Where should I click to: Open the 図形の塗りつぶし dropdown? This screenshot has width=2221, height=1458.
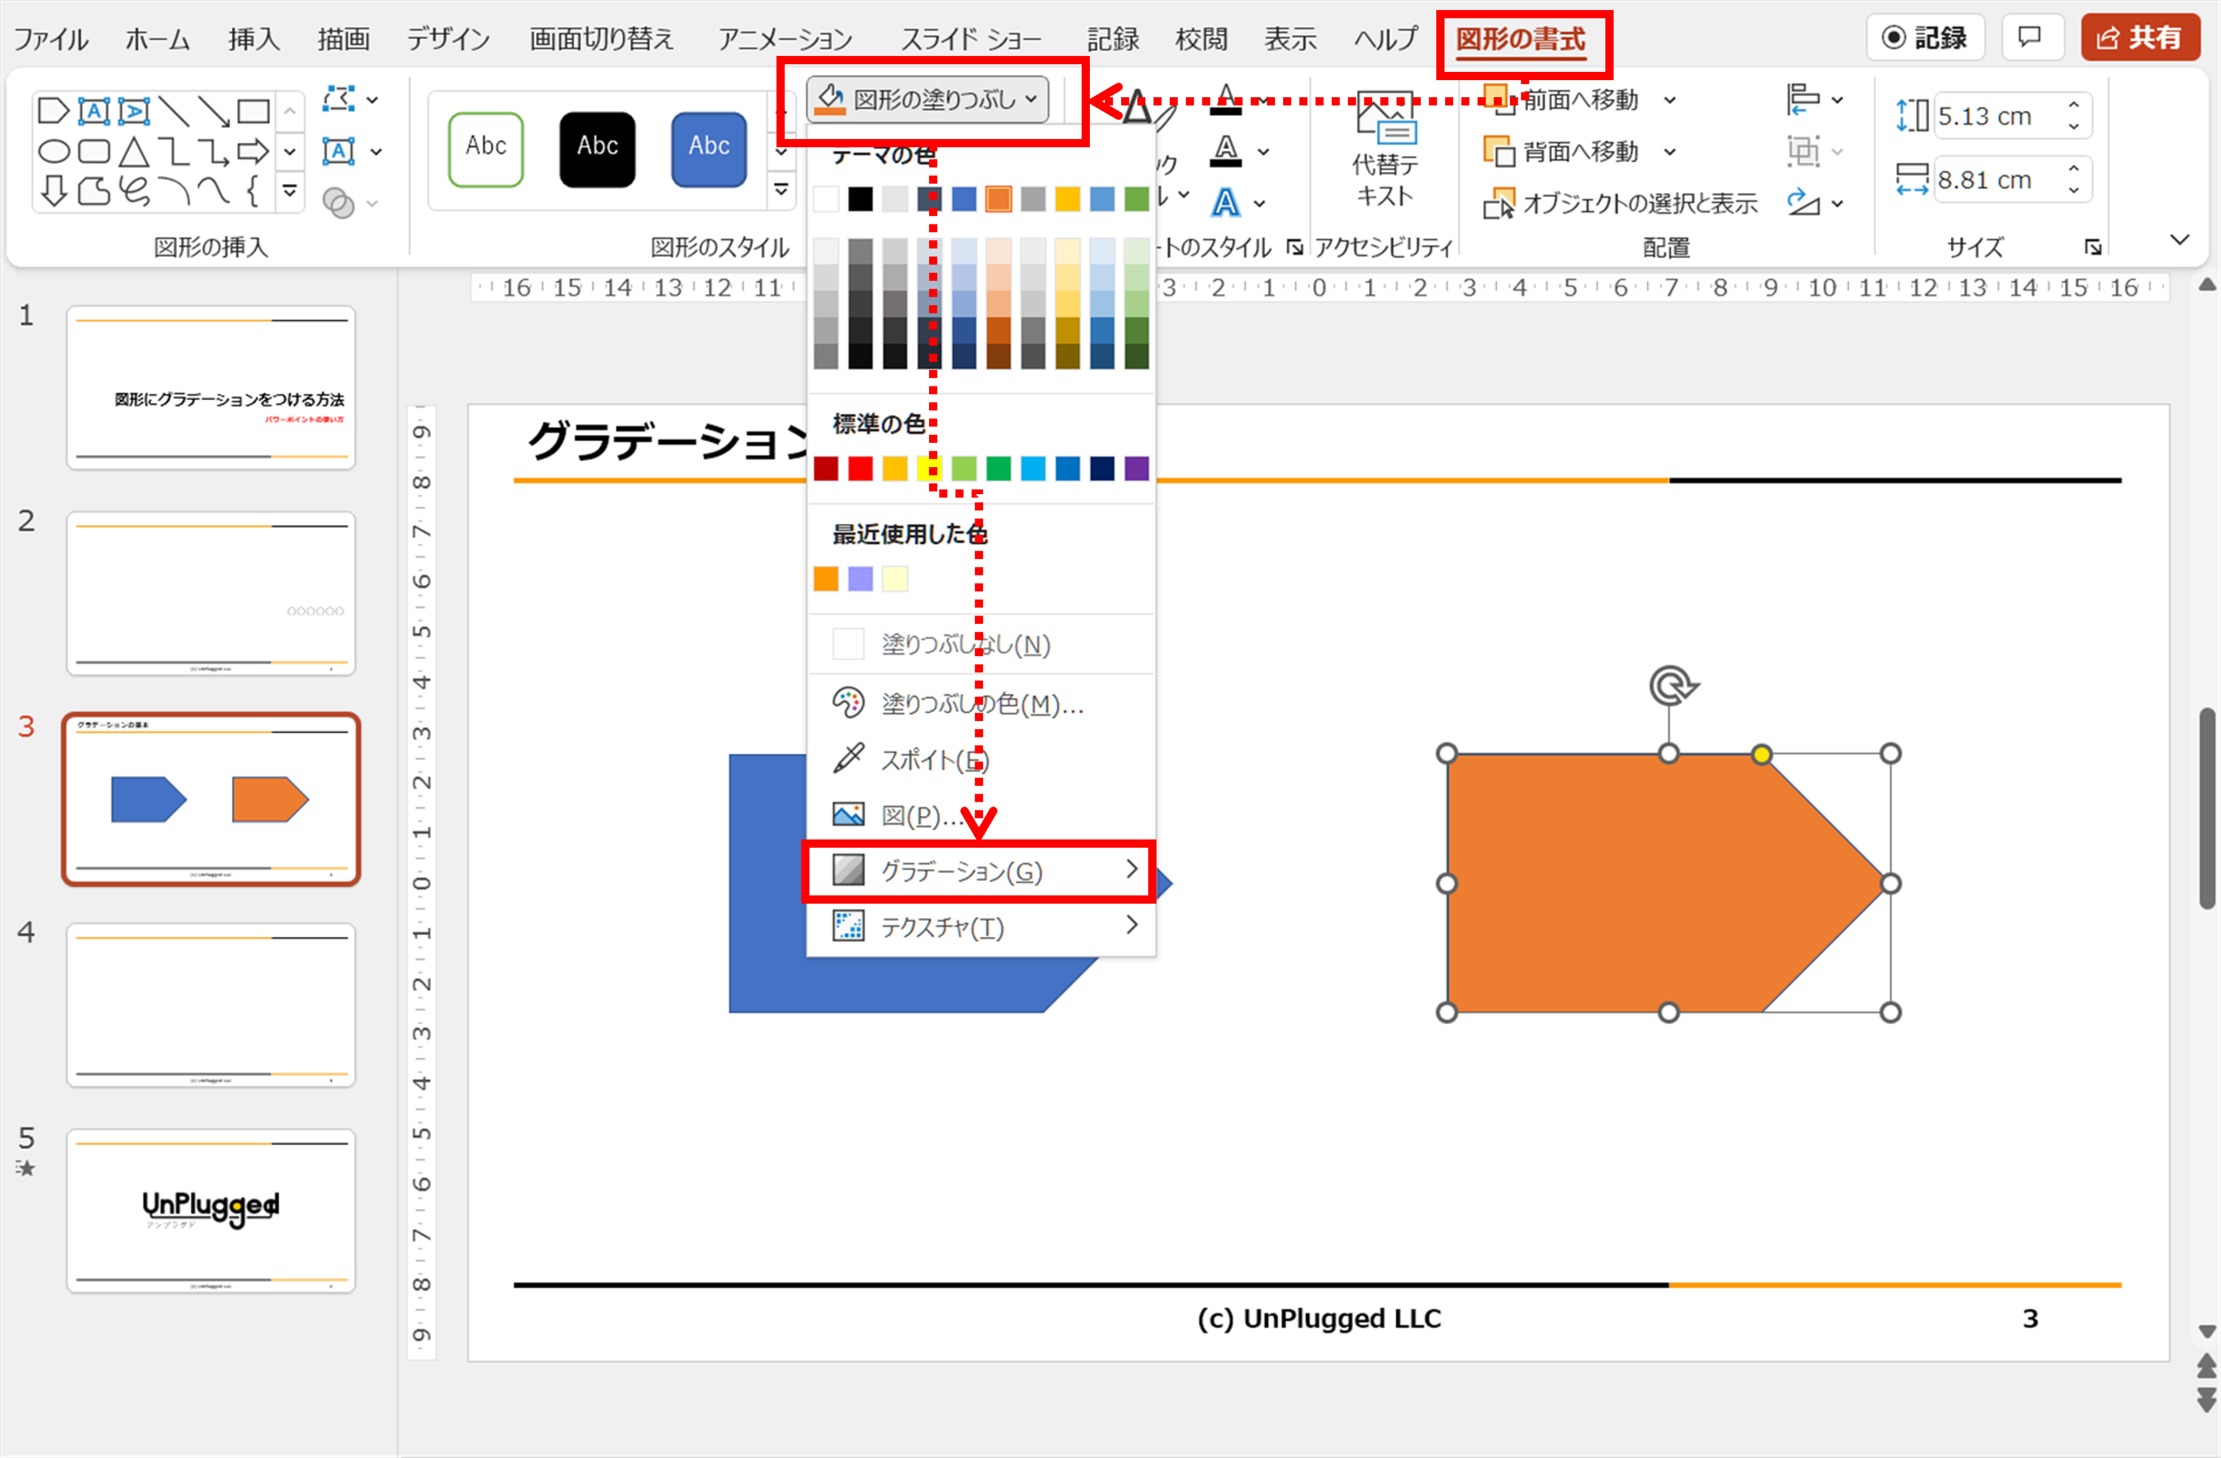pyautogui.click(x=928, y=99)
